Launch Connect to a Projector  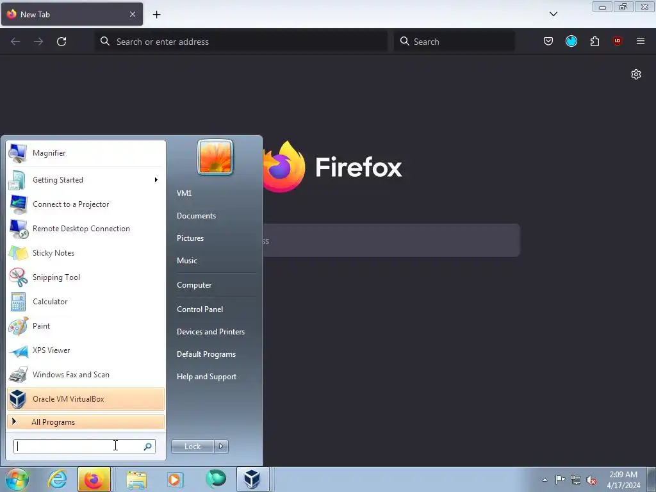pyautogui.click(x=86, y=204)
